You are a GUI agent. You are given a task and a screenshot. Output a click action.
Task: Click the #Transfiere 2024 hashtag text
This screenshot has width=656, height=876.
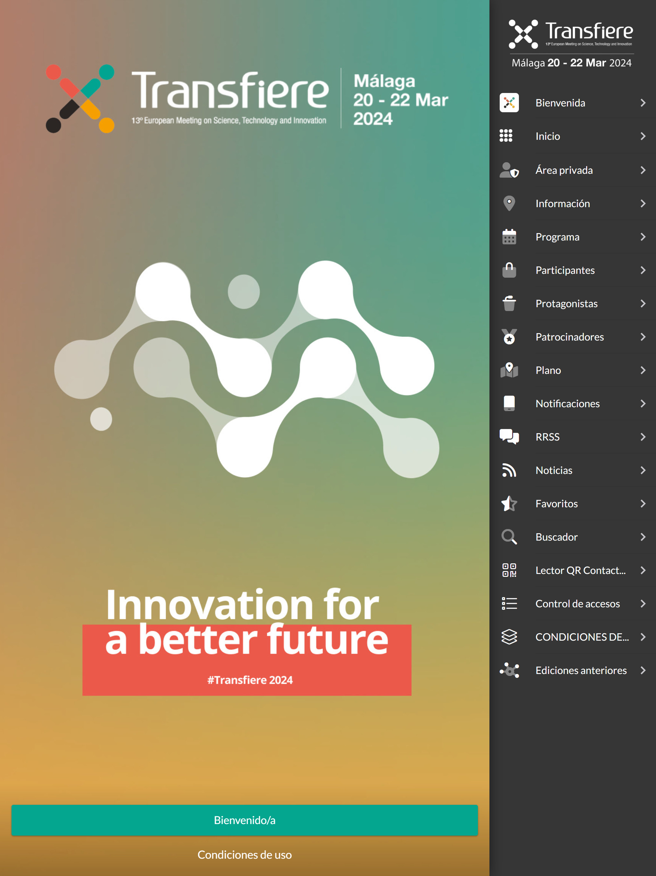pyautogui.click(x=250, y=679)
